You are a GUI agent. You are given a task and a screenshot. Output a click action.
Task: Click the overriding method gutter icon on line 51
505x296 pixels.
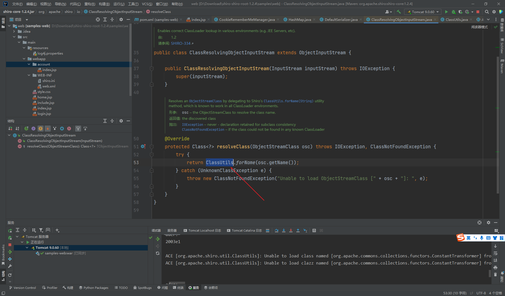pyautogui.click(x=143, y=146)
